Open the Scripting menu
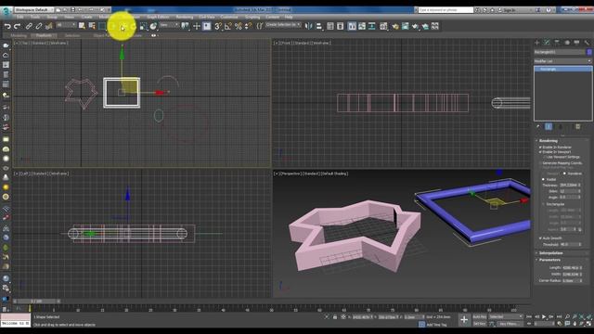Screen dimensions: 594x334 pos(252,17)
